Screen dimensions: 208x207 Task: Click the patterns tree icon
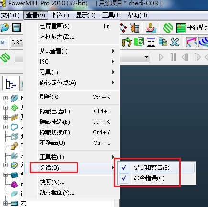14,136
